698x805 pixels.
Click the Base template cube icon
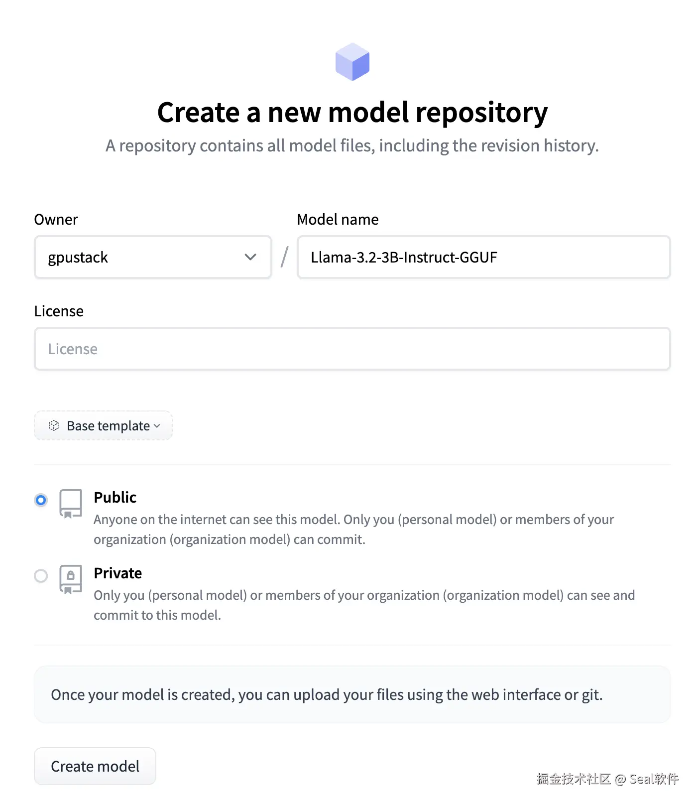pyautogui.click(x=54, y=425)
